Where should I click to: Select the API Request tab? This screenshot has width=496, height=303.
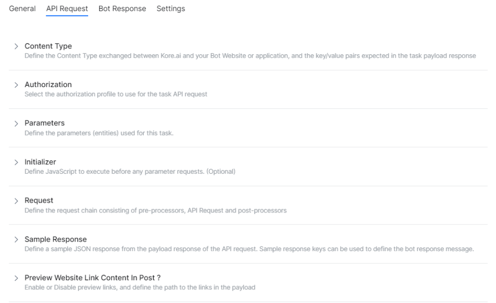click(67, 8)
